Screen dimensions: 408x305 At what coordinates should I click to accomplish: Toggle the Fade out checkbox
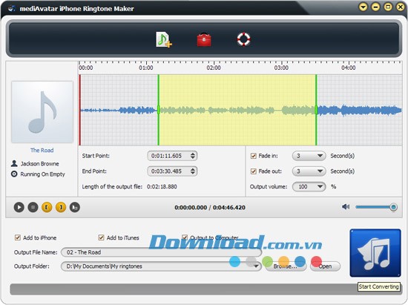click(253, 171)
